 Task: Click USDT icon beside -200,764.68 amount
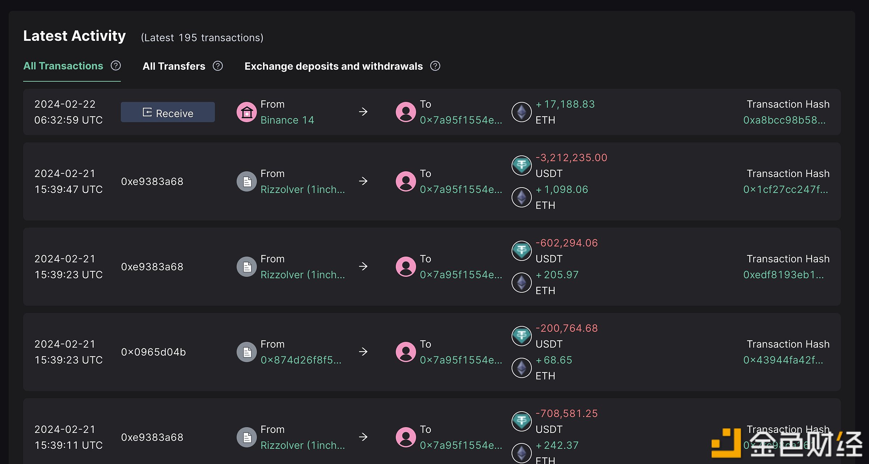(x=521, y=336)
